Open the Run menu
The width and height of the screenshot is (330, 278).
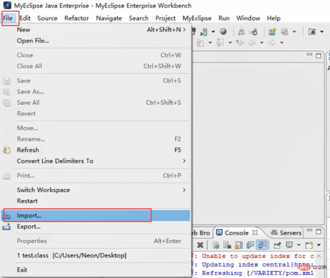pyautogui.click(x=224, y=18)
